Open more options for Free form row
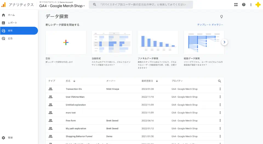 click(x=220, y=120)
